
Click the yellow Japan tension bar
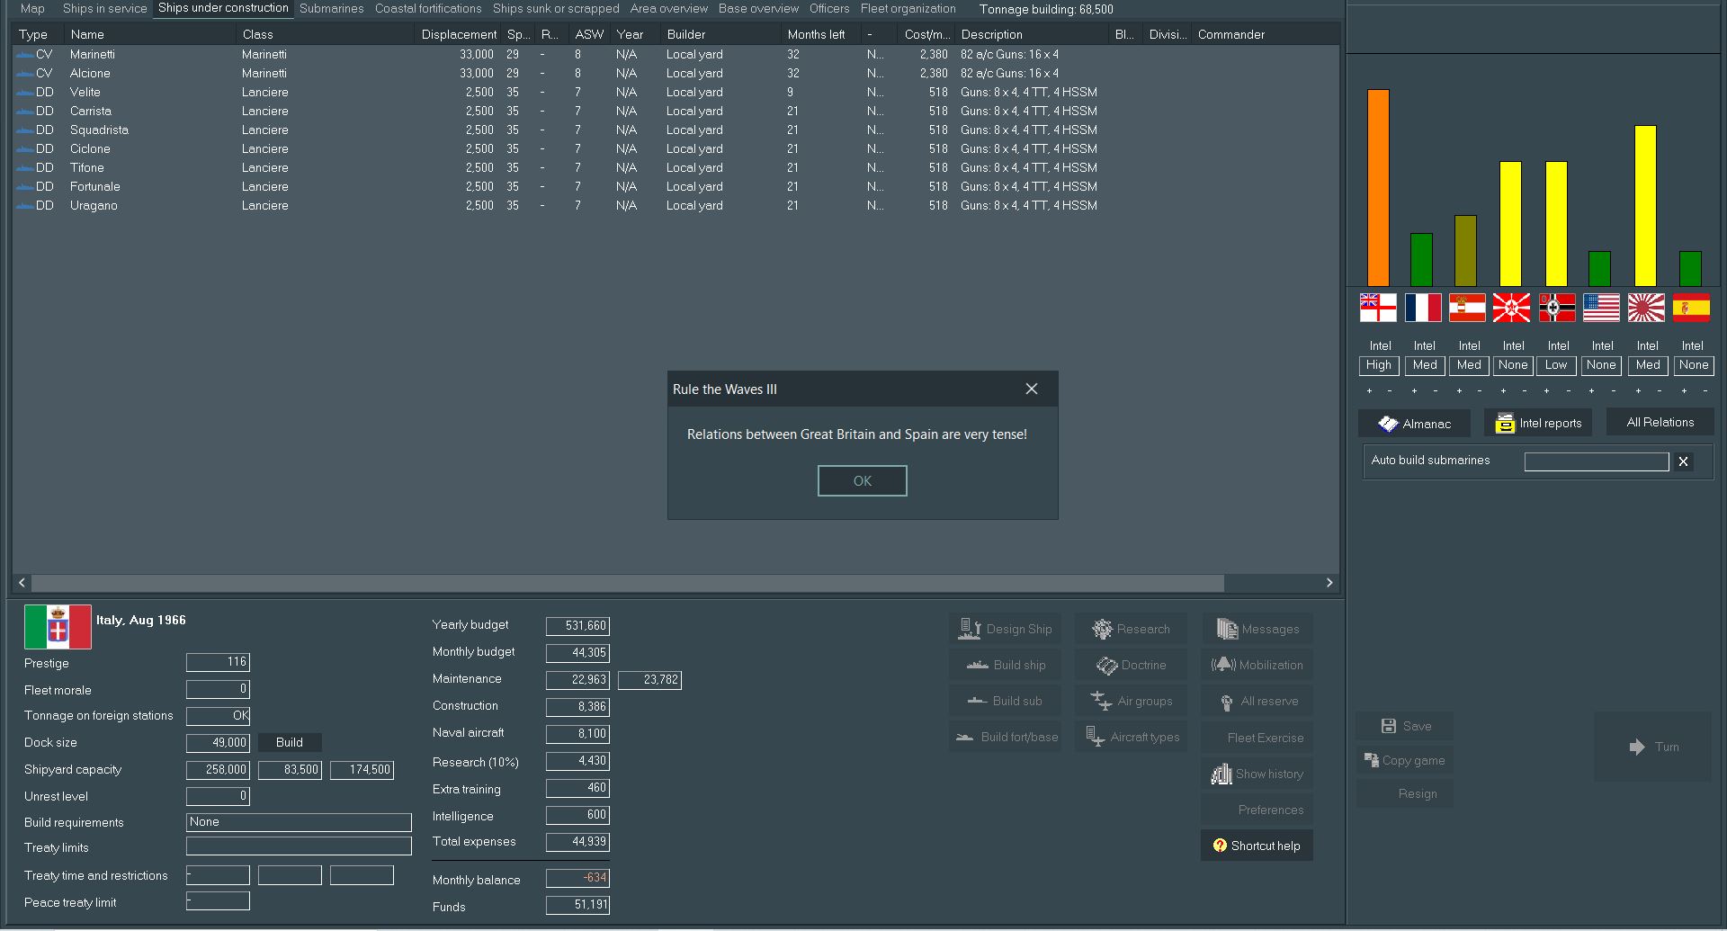[x=1645, y=205]
